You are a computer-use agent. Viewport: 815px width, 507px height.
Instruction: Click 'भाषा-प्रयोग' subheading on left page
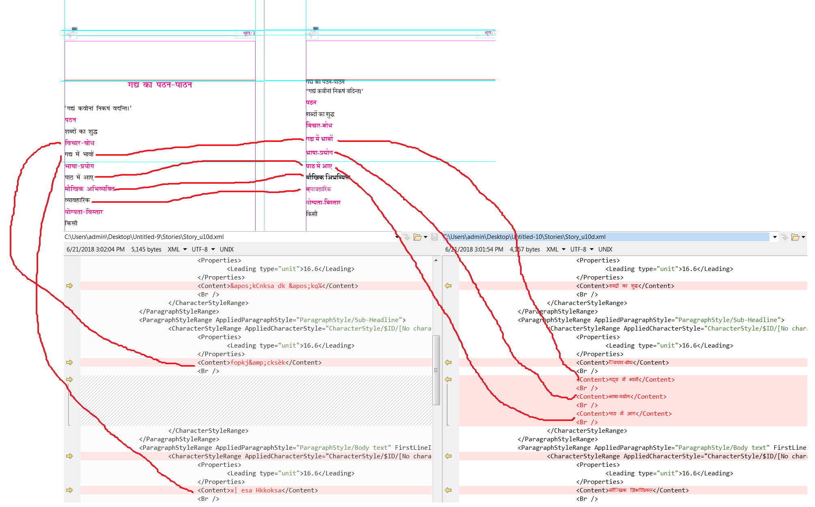79,166
